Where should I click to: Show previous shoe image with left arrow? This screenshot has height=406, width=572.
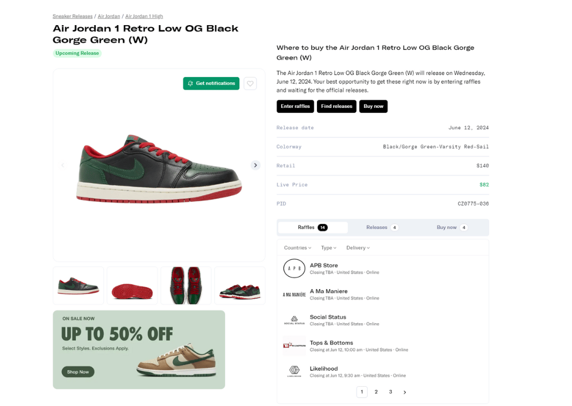[63, 165]
